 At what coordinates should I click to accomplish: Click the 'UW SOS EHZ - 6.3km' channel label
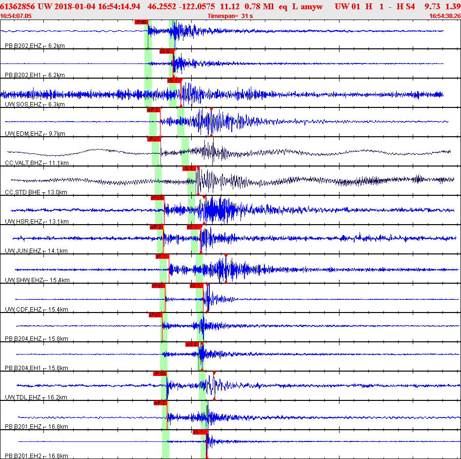pyautogui.click(x=35, y=104)
